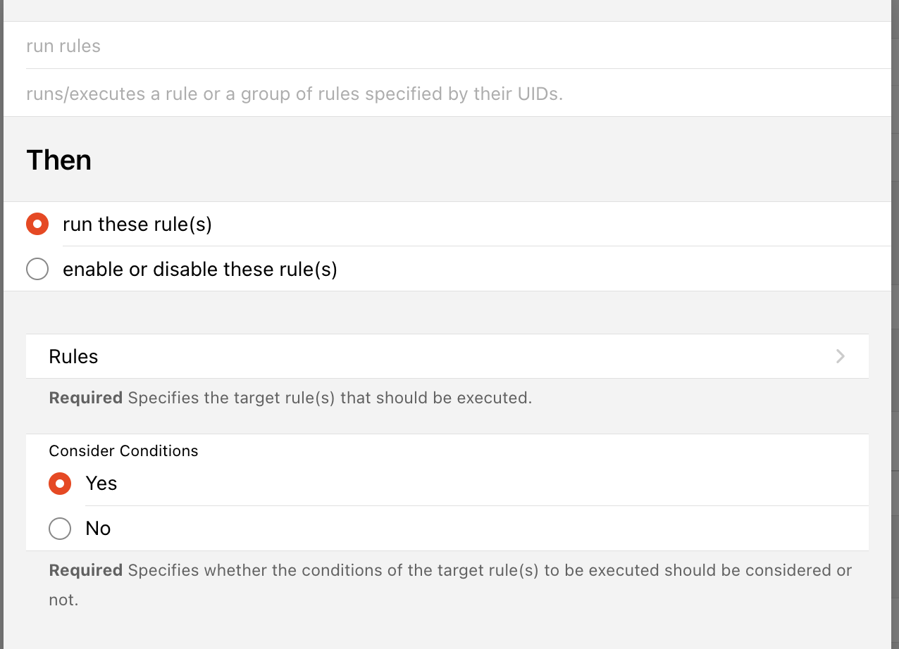
Task: Click the empty radio circle beside No
Action: [x=60, y=528]
